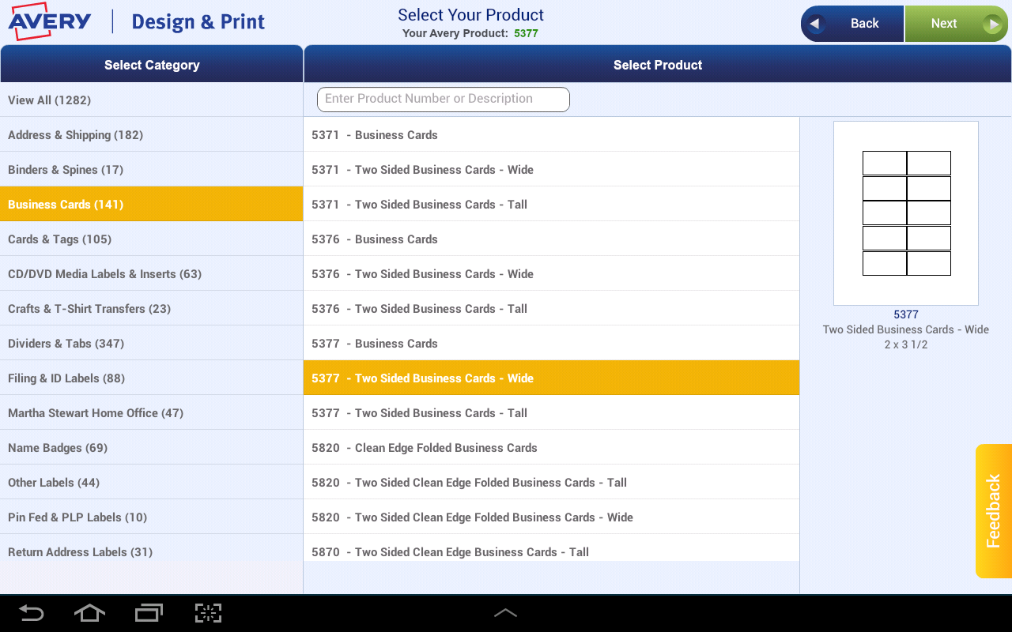Click the 2 x 3 1/2 size label
1012x632 pixels.
point(906,345)
